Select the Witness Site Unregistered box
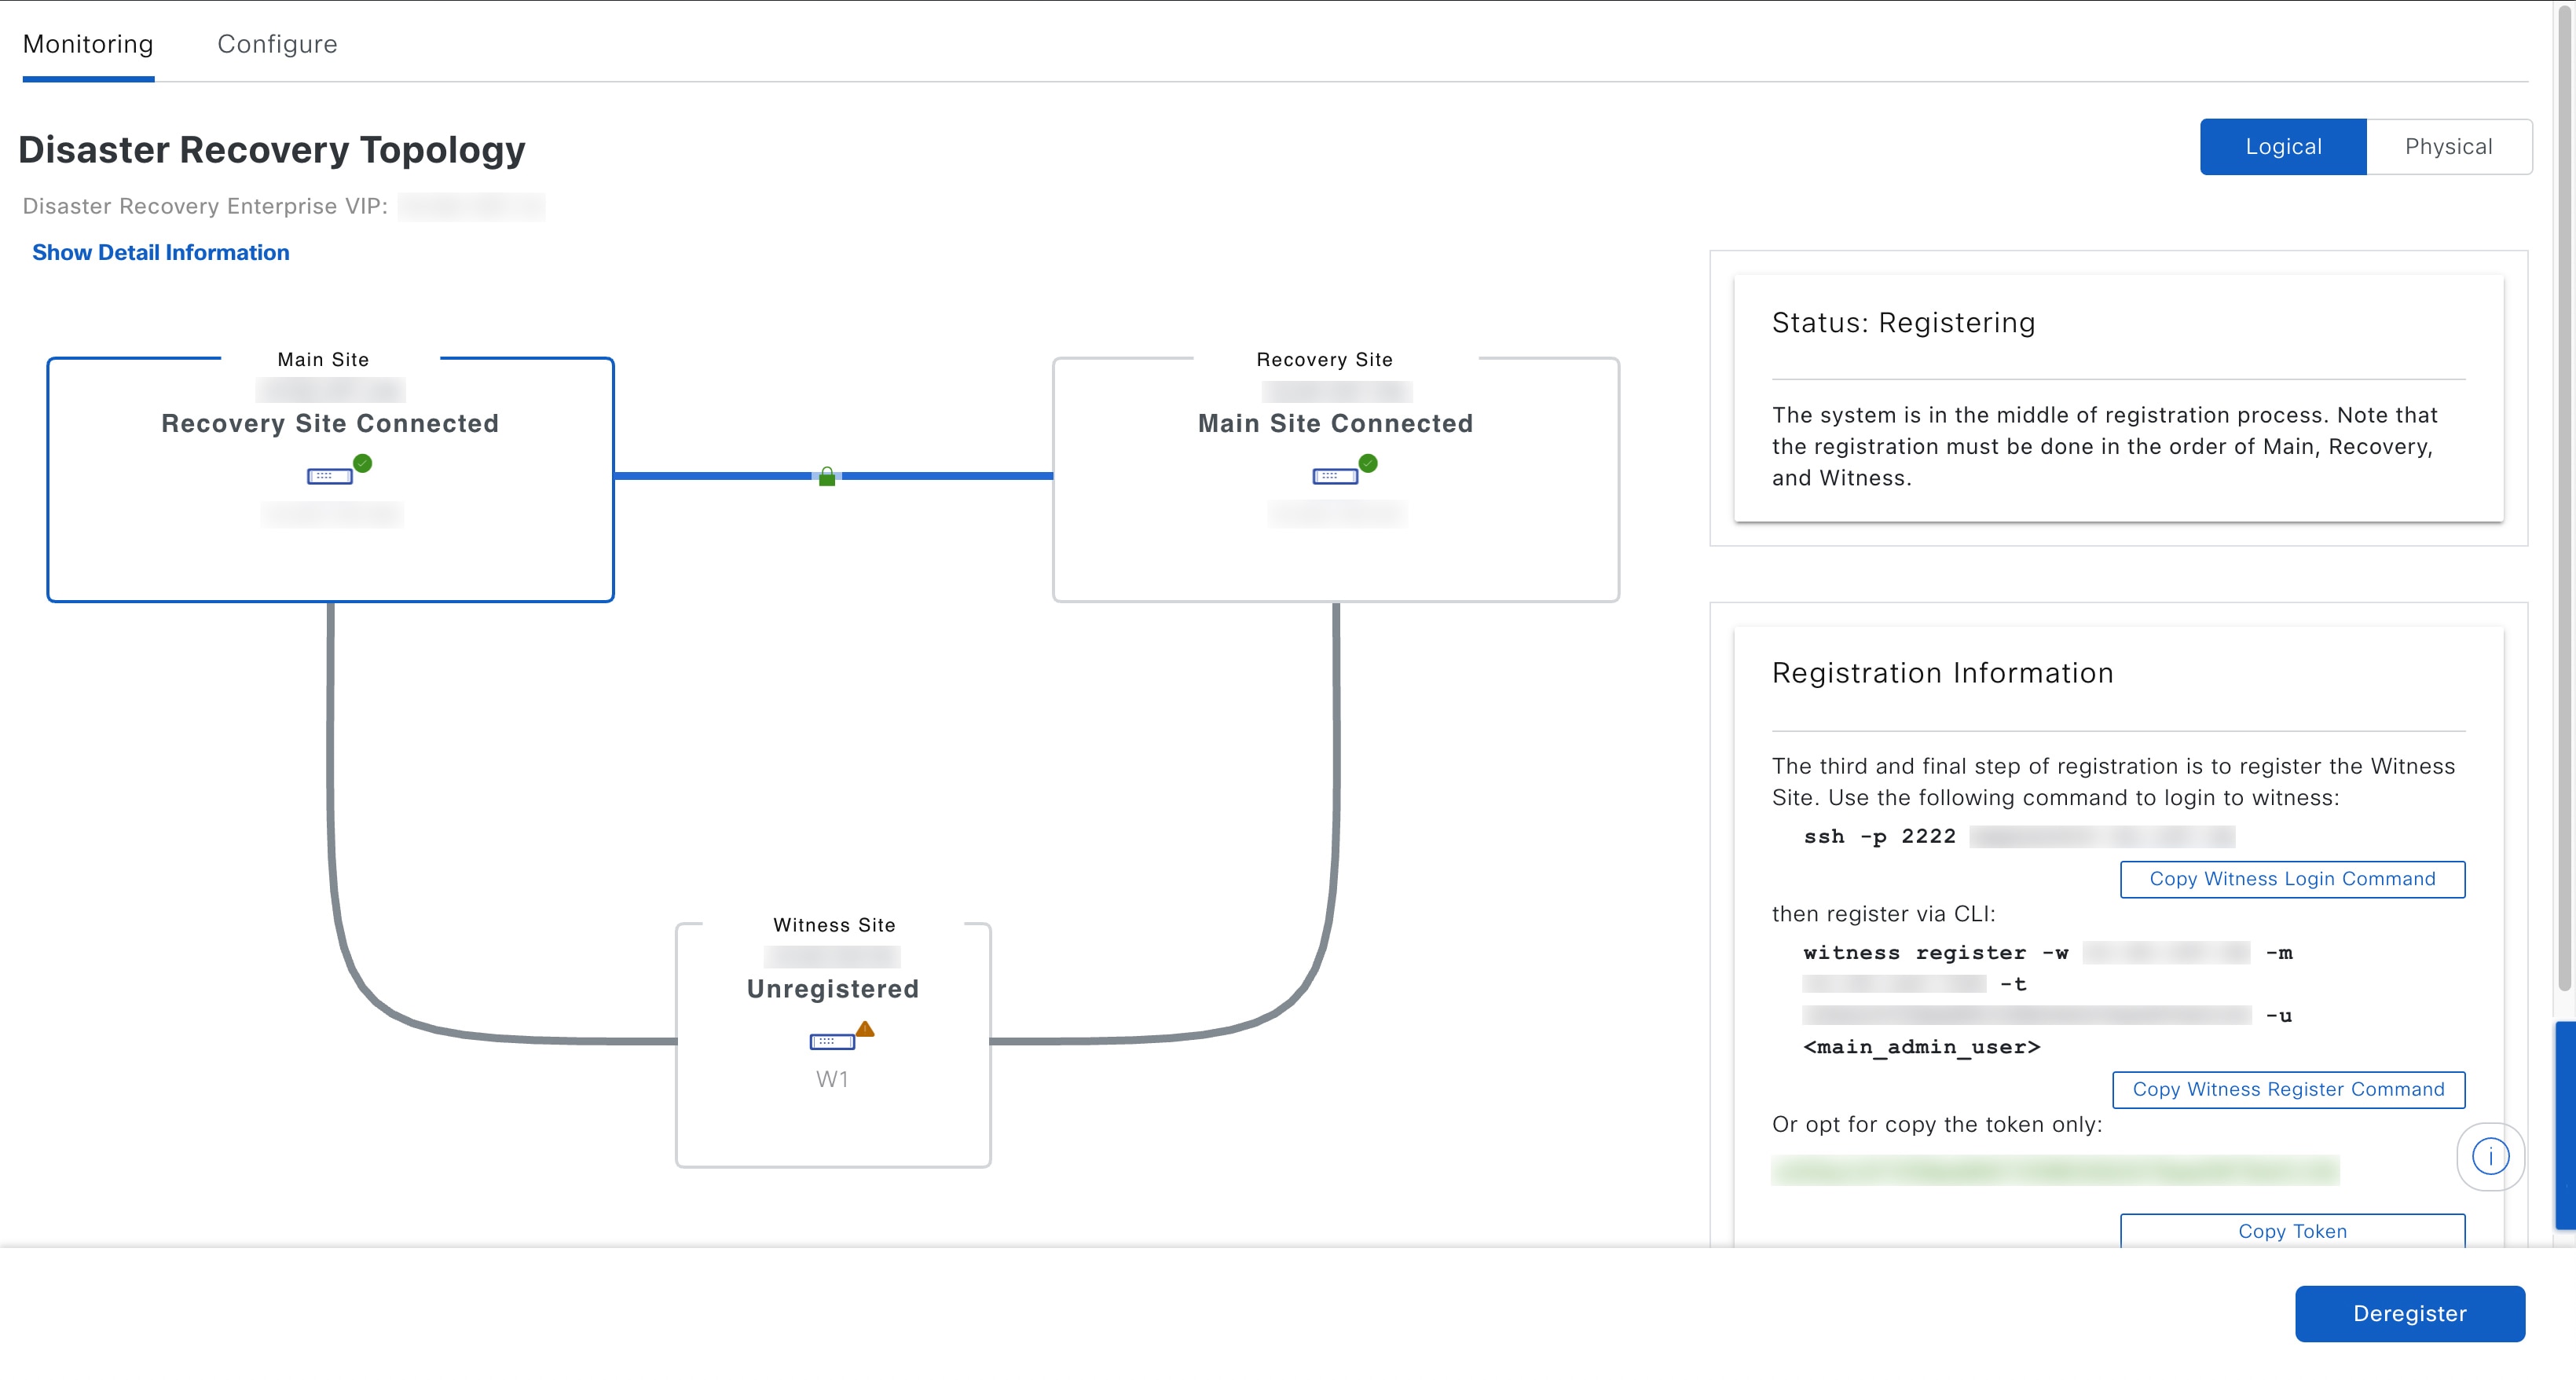2576x1380 pixels. click(832, 1120)
